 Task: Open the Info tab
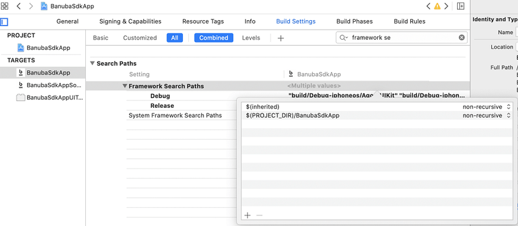250,21
